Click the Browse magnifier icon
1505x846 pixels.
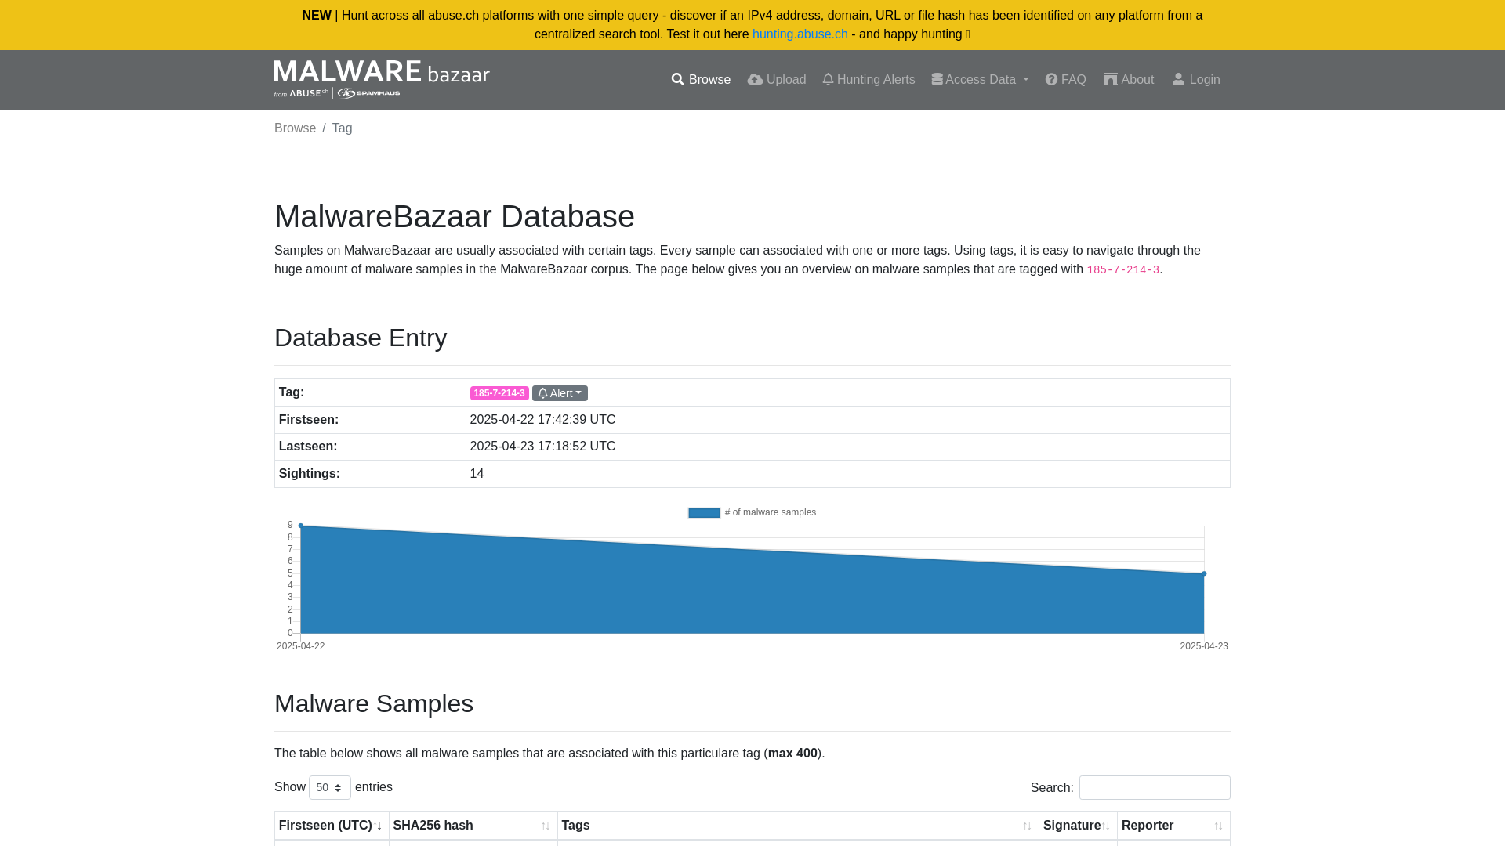pos(678,80)
